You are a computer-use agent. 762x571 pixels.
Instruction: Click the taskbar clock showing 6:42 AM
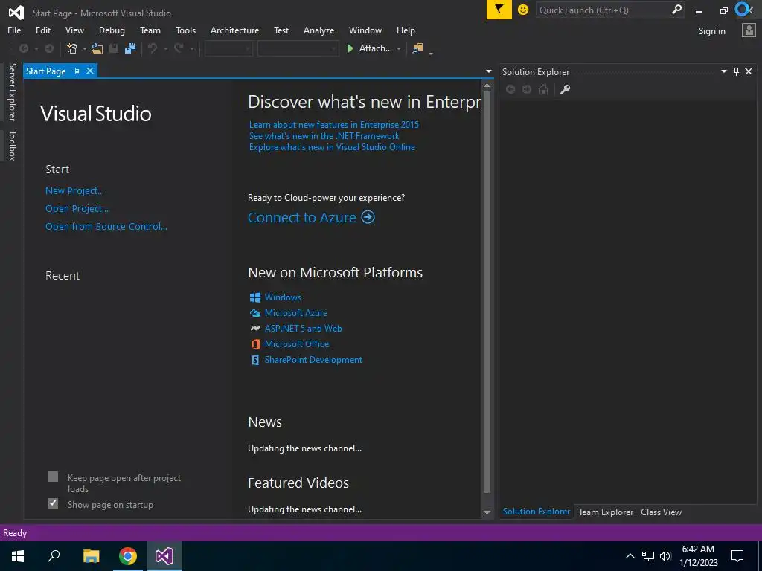coord(698,556)
